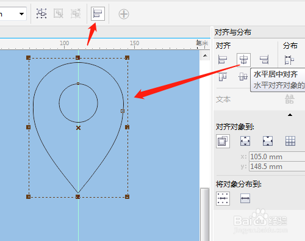Click the vertical scrollbar thumb
305x241 pixels.
[204, 215]
